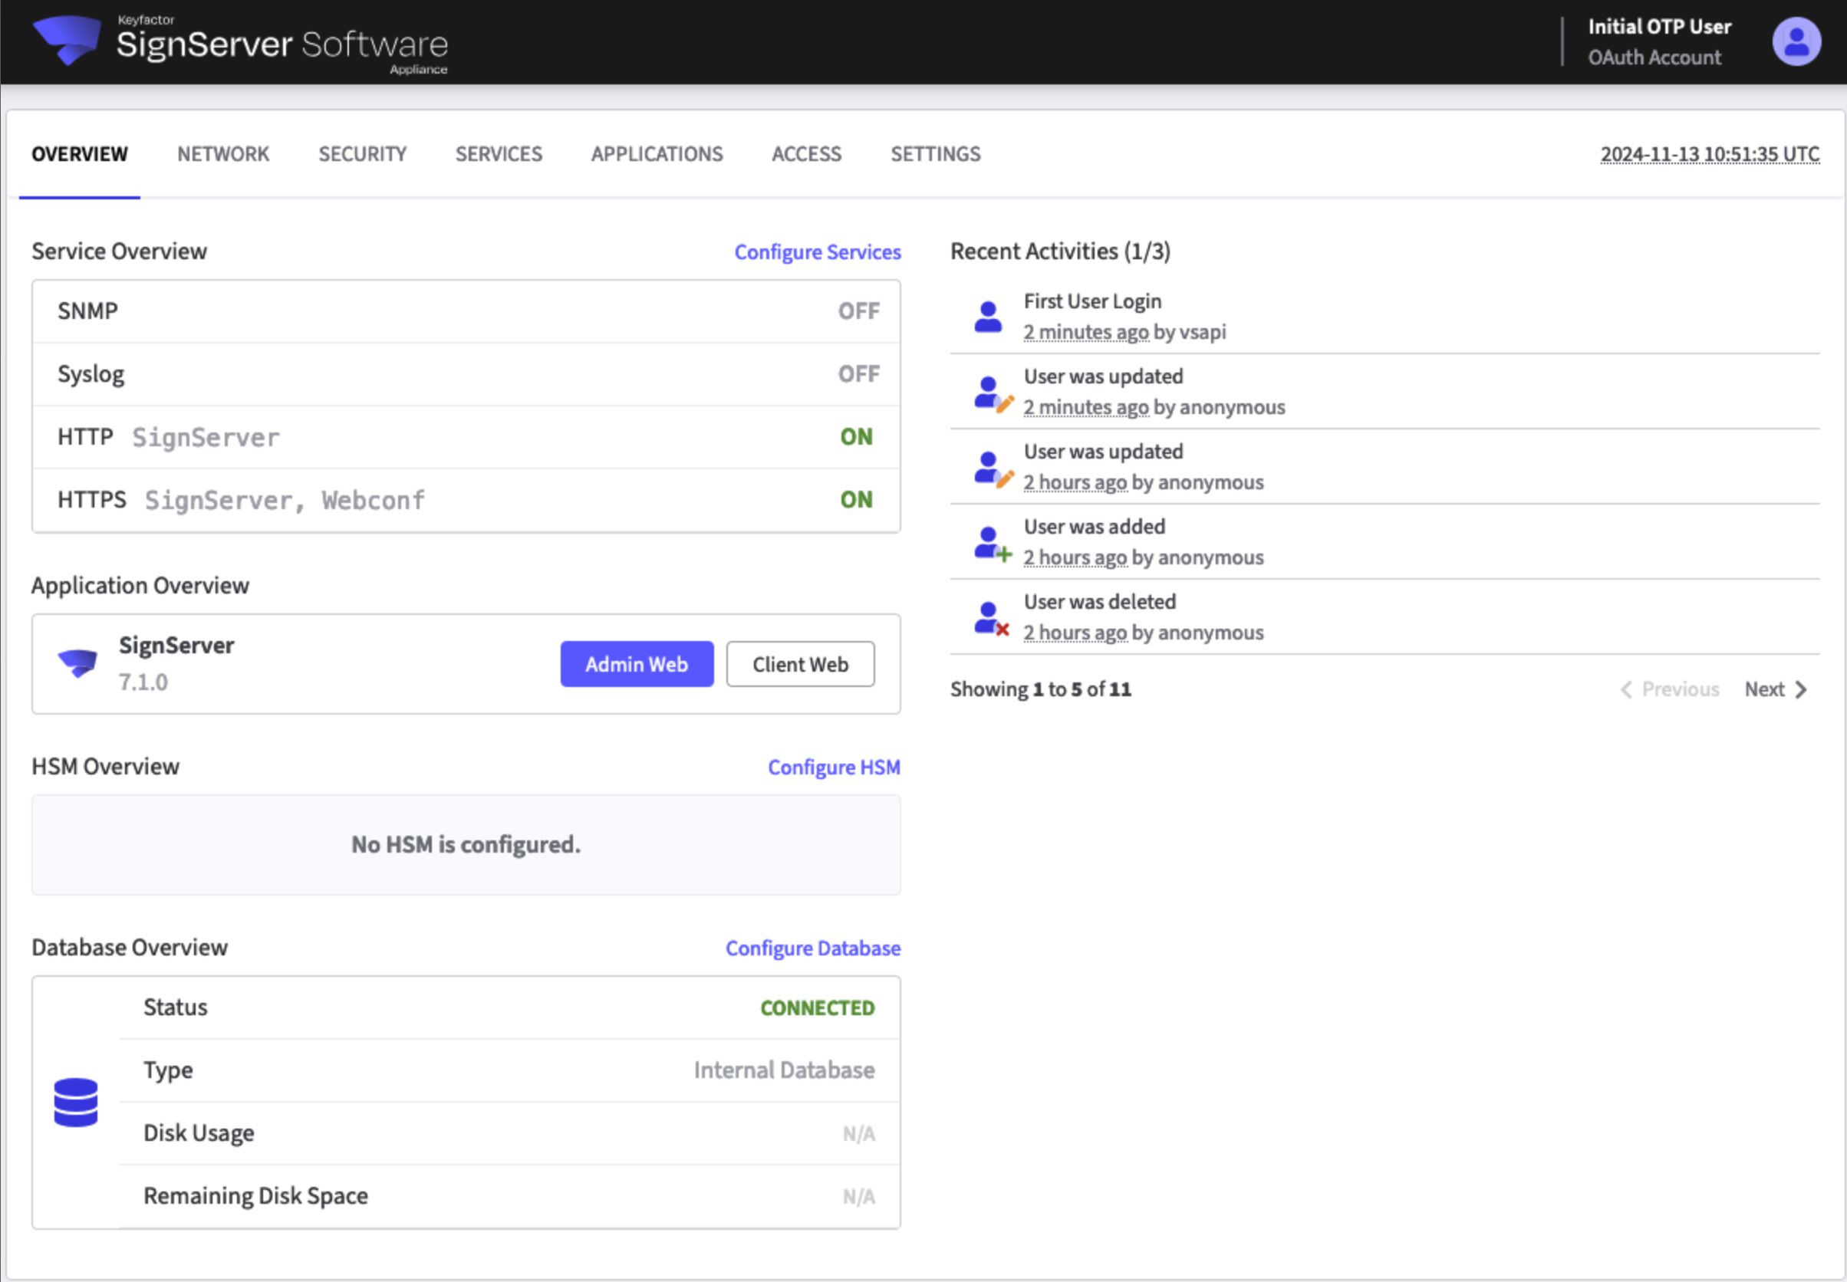Open SignServer Client Web
1847x1282 pixels.
pyautogui.click(x=800, y=664)
